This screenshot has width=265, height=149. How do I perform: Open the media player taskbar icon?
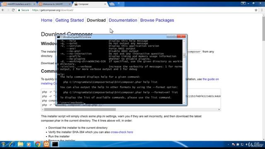29,144
